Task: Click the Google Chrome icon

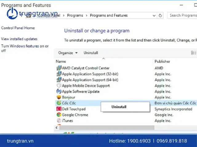Action: point(59,115)
